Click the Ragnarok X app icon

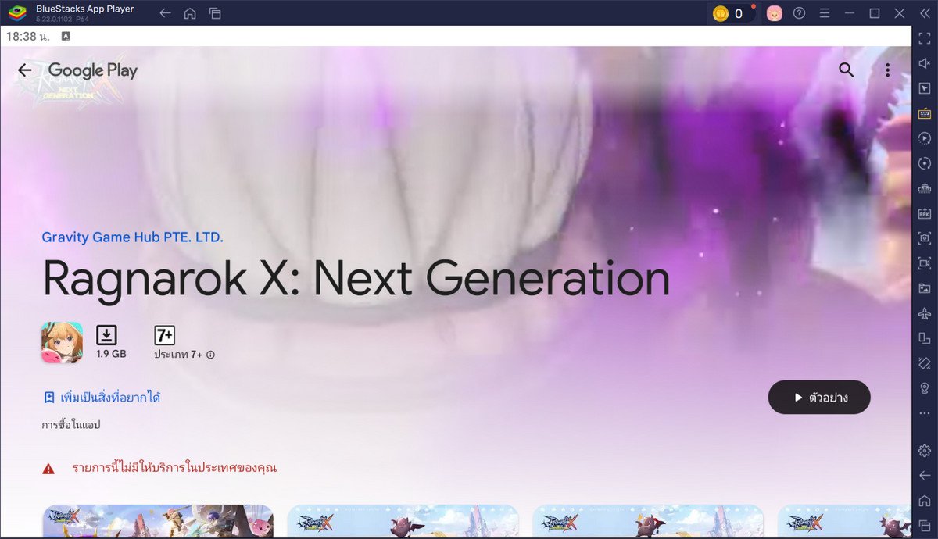tap(62, 343)
